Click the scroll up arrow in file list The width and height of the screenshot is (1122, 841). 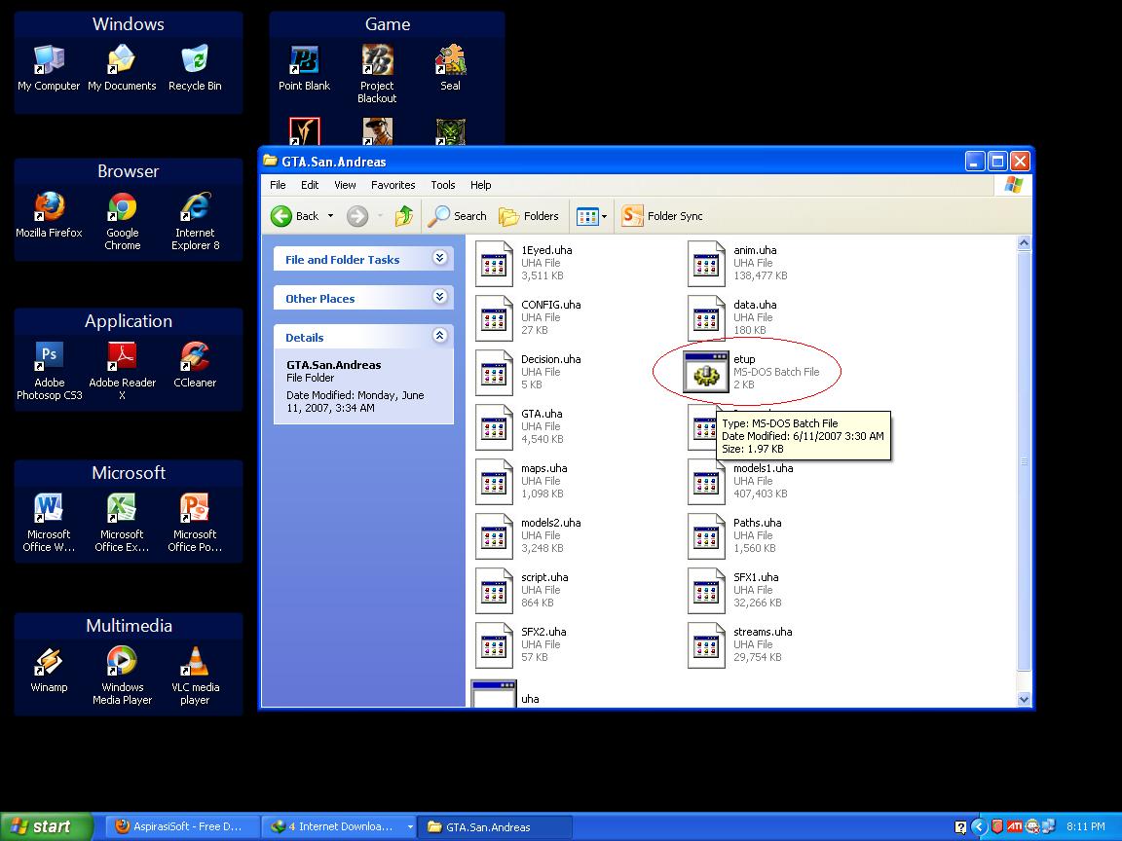coord(1024,243)
